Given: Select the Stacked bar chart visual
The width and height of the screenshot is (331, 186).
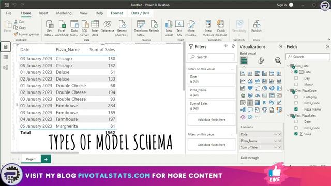Looking at the screenshot, I should tap(243, 73).
